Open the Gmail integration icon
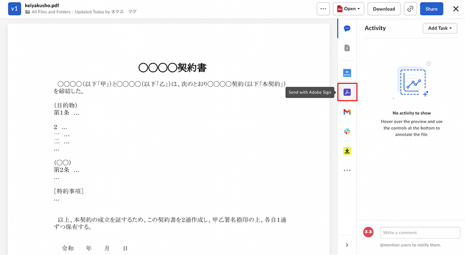The image size is (465, 255). point(347,112)
